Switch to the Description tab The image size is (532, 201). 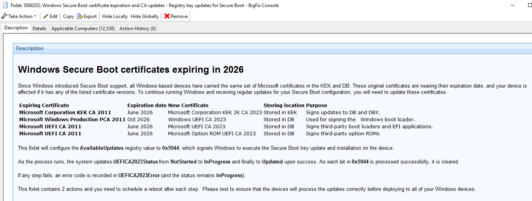[16, 28]
